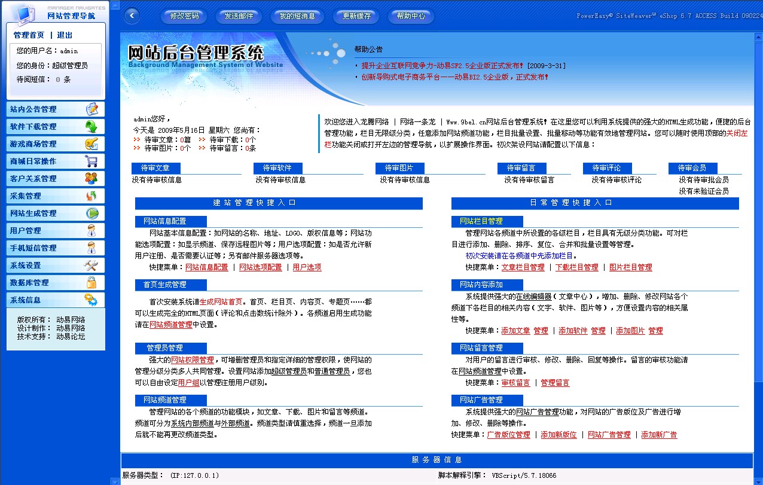Click the wrench tools icon beside 系统设置

tap(91, 266)
